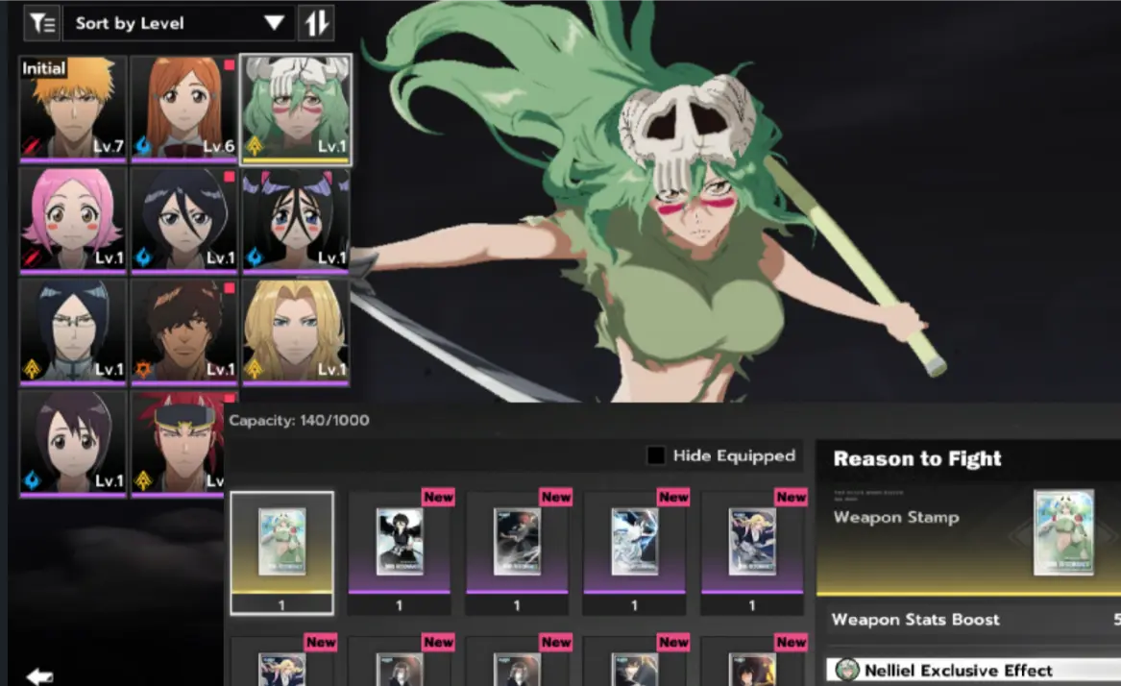Enable the Hide Equipped checkbox
Viewport: 1121px width, 686px height.
pyautogui.click(x=656, y=455)
